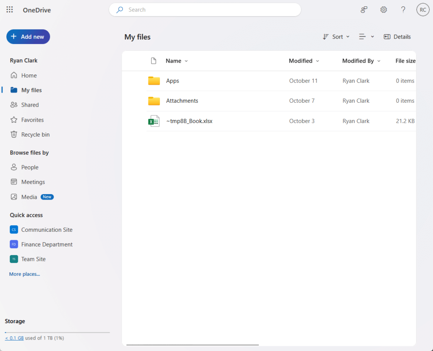Expand the view options chevron
The height and width of the screenshot is (351, 433).
click(x=372, y=37)
